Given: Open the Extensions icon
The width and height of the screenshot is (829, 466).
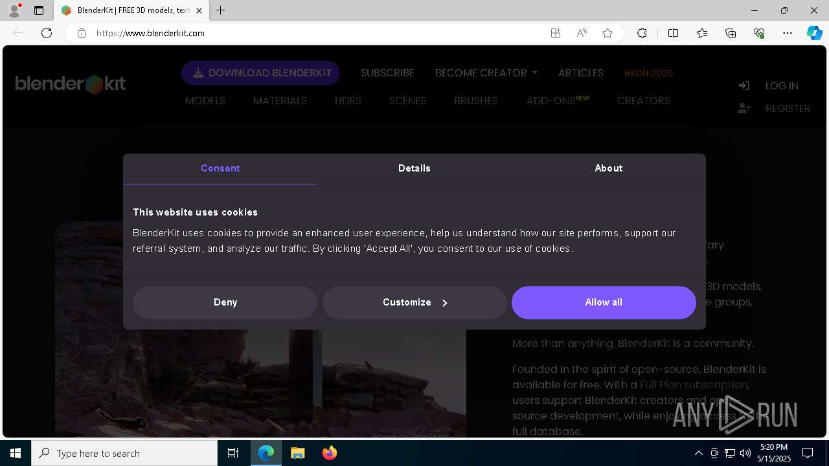Looking at the screenshot, I should click(x=642, y=33).
